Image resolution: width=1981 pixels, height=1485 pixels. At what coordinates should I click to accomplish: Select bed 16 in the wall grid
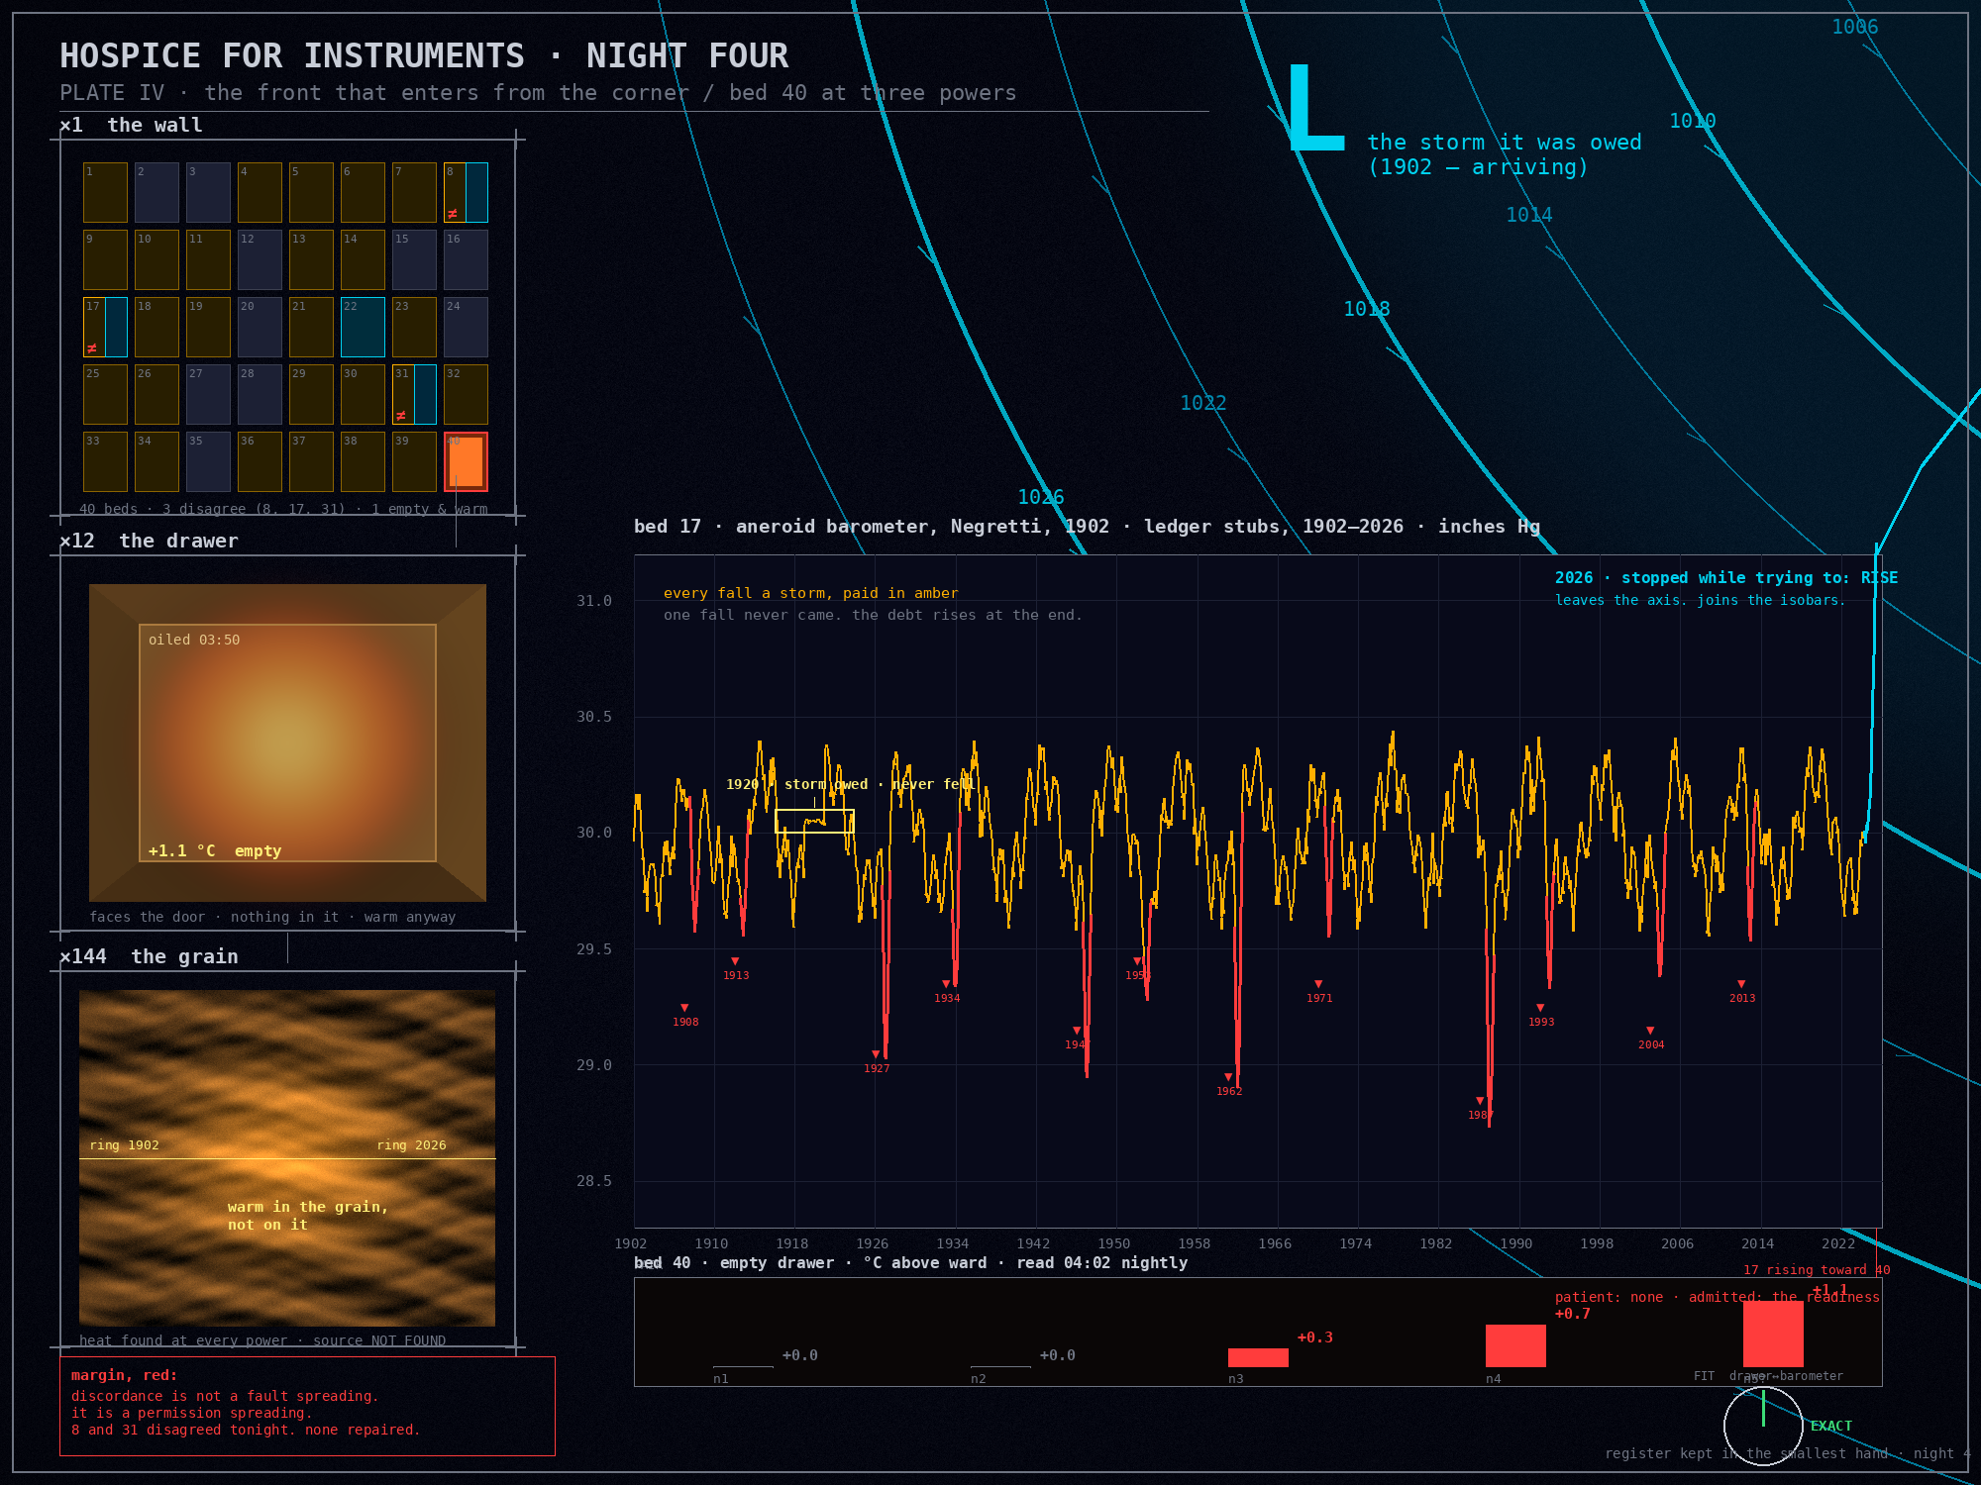466,259
